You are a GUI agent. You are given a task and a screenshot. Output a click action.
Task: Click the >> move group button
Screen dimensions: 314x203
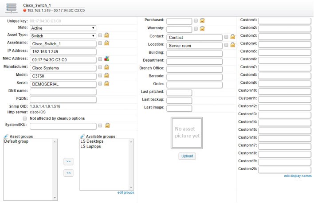(x=68, y=162)
